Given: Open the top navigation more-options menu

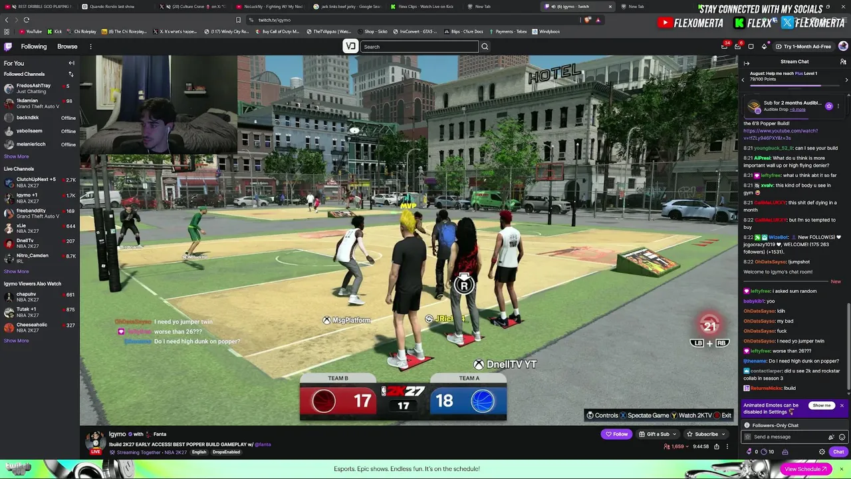Looking at the screenshot, I should (90, 47).
